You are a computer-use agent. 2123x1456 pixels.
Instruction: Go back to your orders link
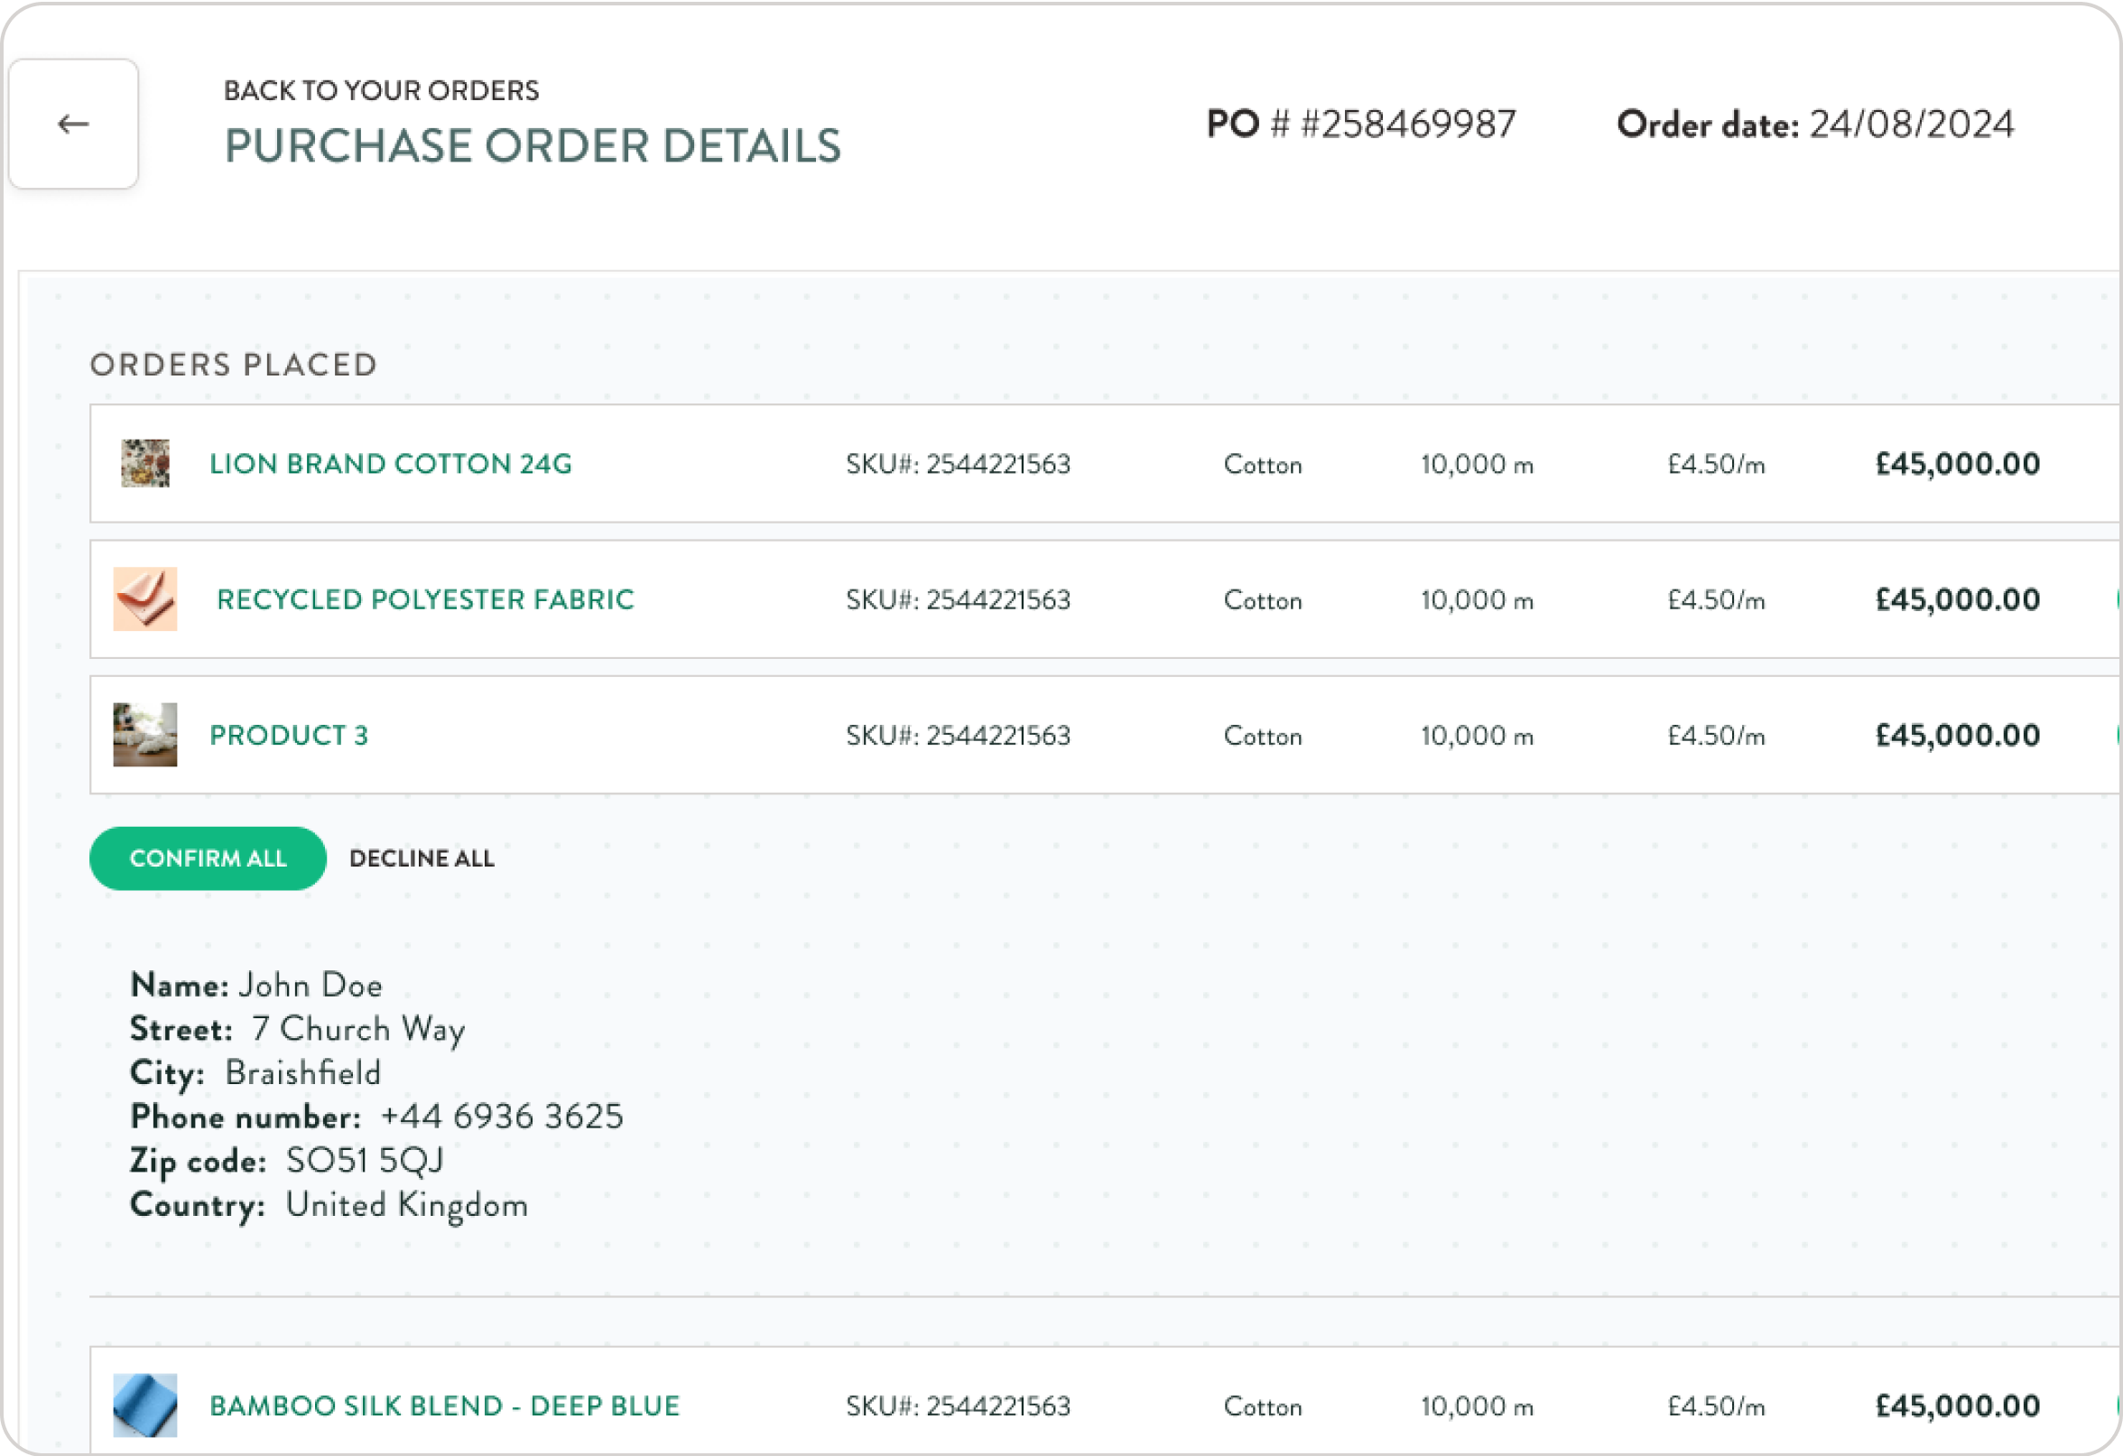[382, 90]
